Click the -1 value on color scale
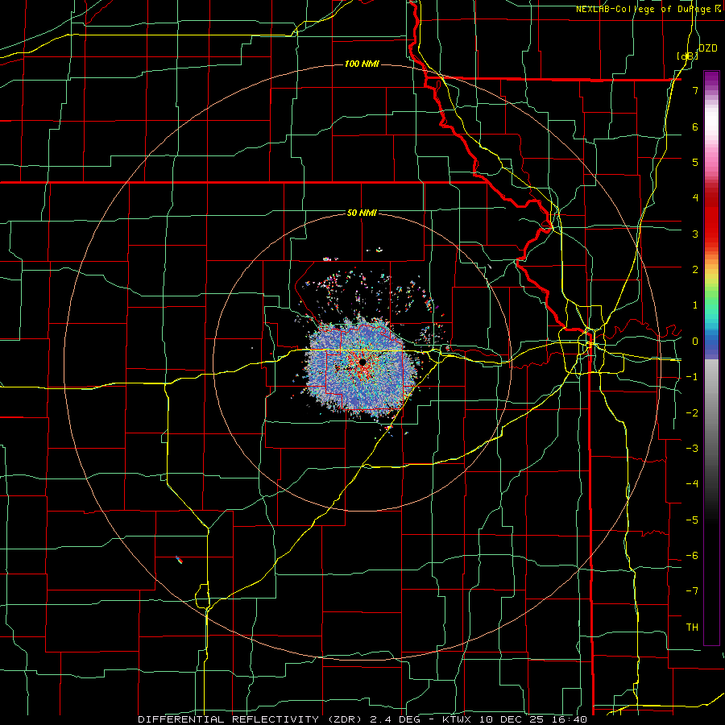This screenshot has width=725, height=725. (x=692, y=377)
